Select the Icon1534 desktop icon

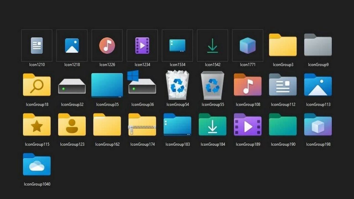tap(177, 46)
